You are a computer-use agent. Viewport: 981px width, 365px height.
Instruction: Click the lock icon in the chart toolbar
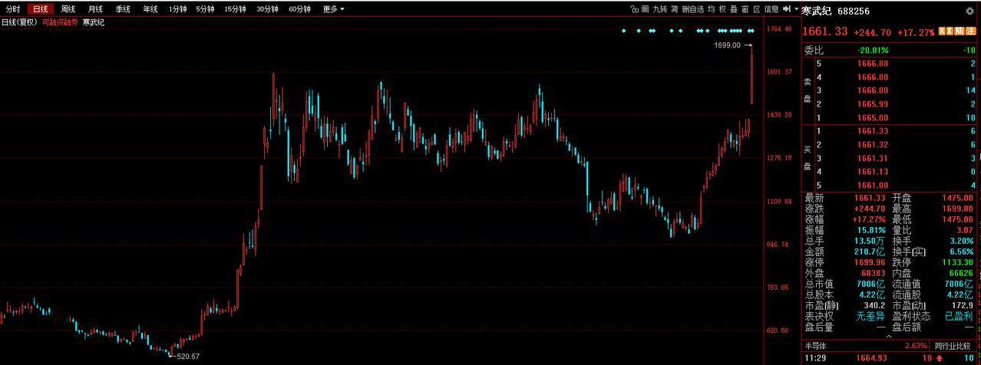point(634,9)
